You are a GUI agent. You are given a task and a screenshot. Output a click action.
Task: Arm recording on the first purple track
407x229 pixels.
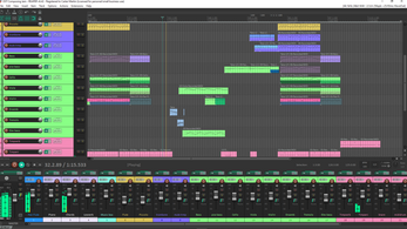pos(6,35)
